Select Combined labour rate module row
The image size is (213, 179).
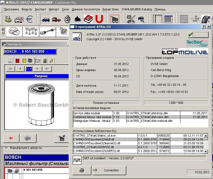[x=140, y=117]
